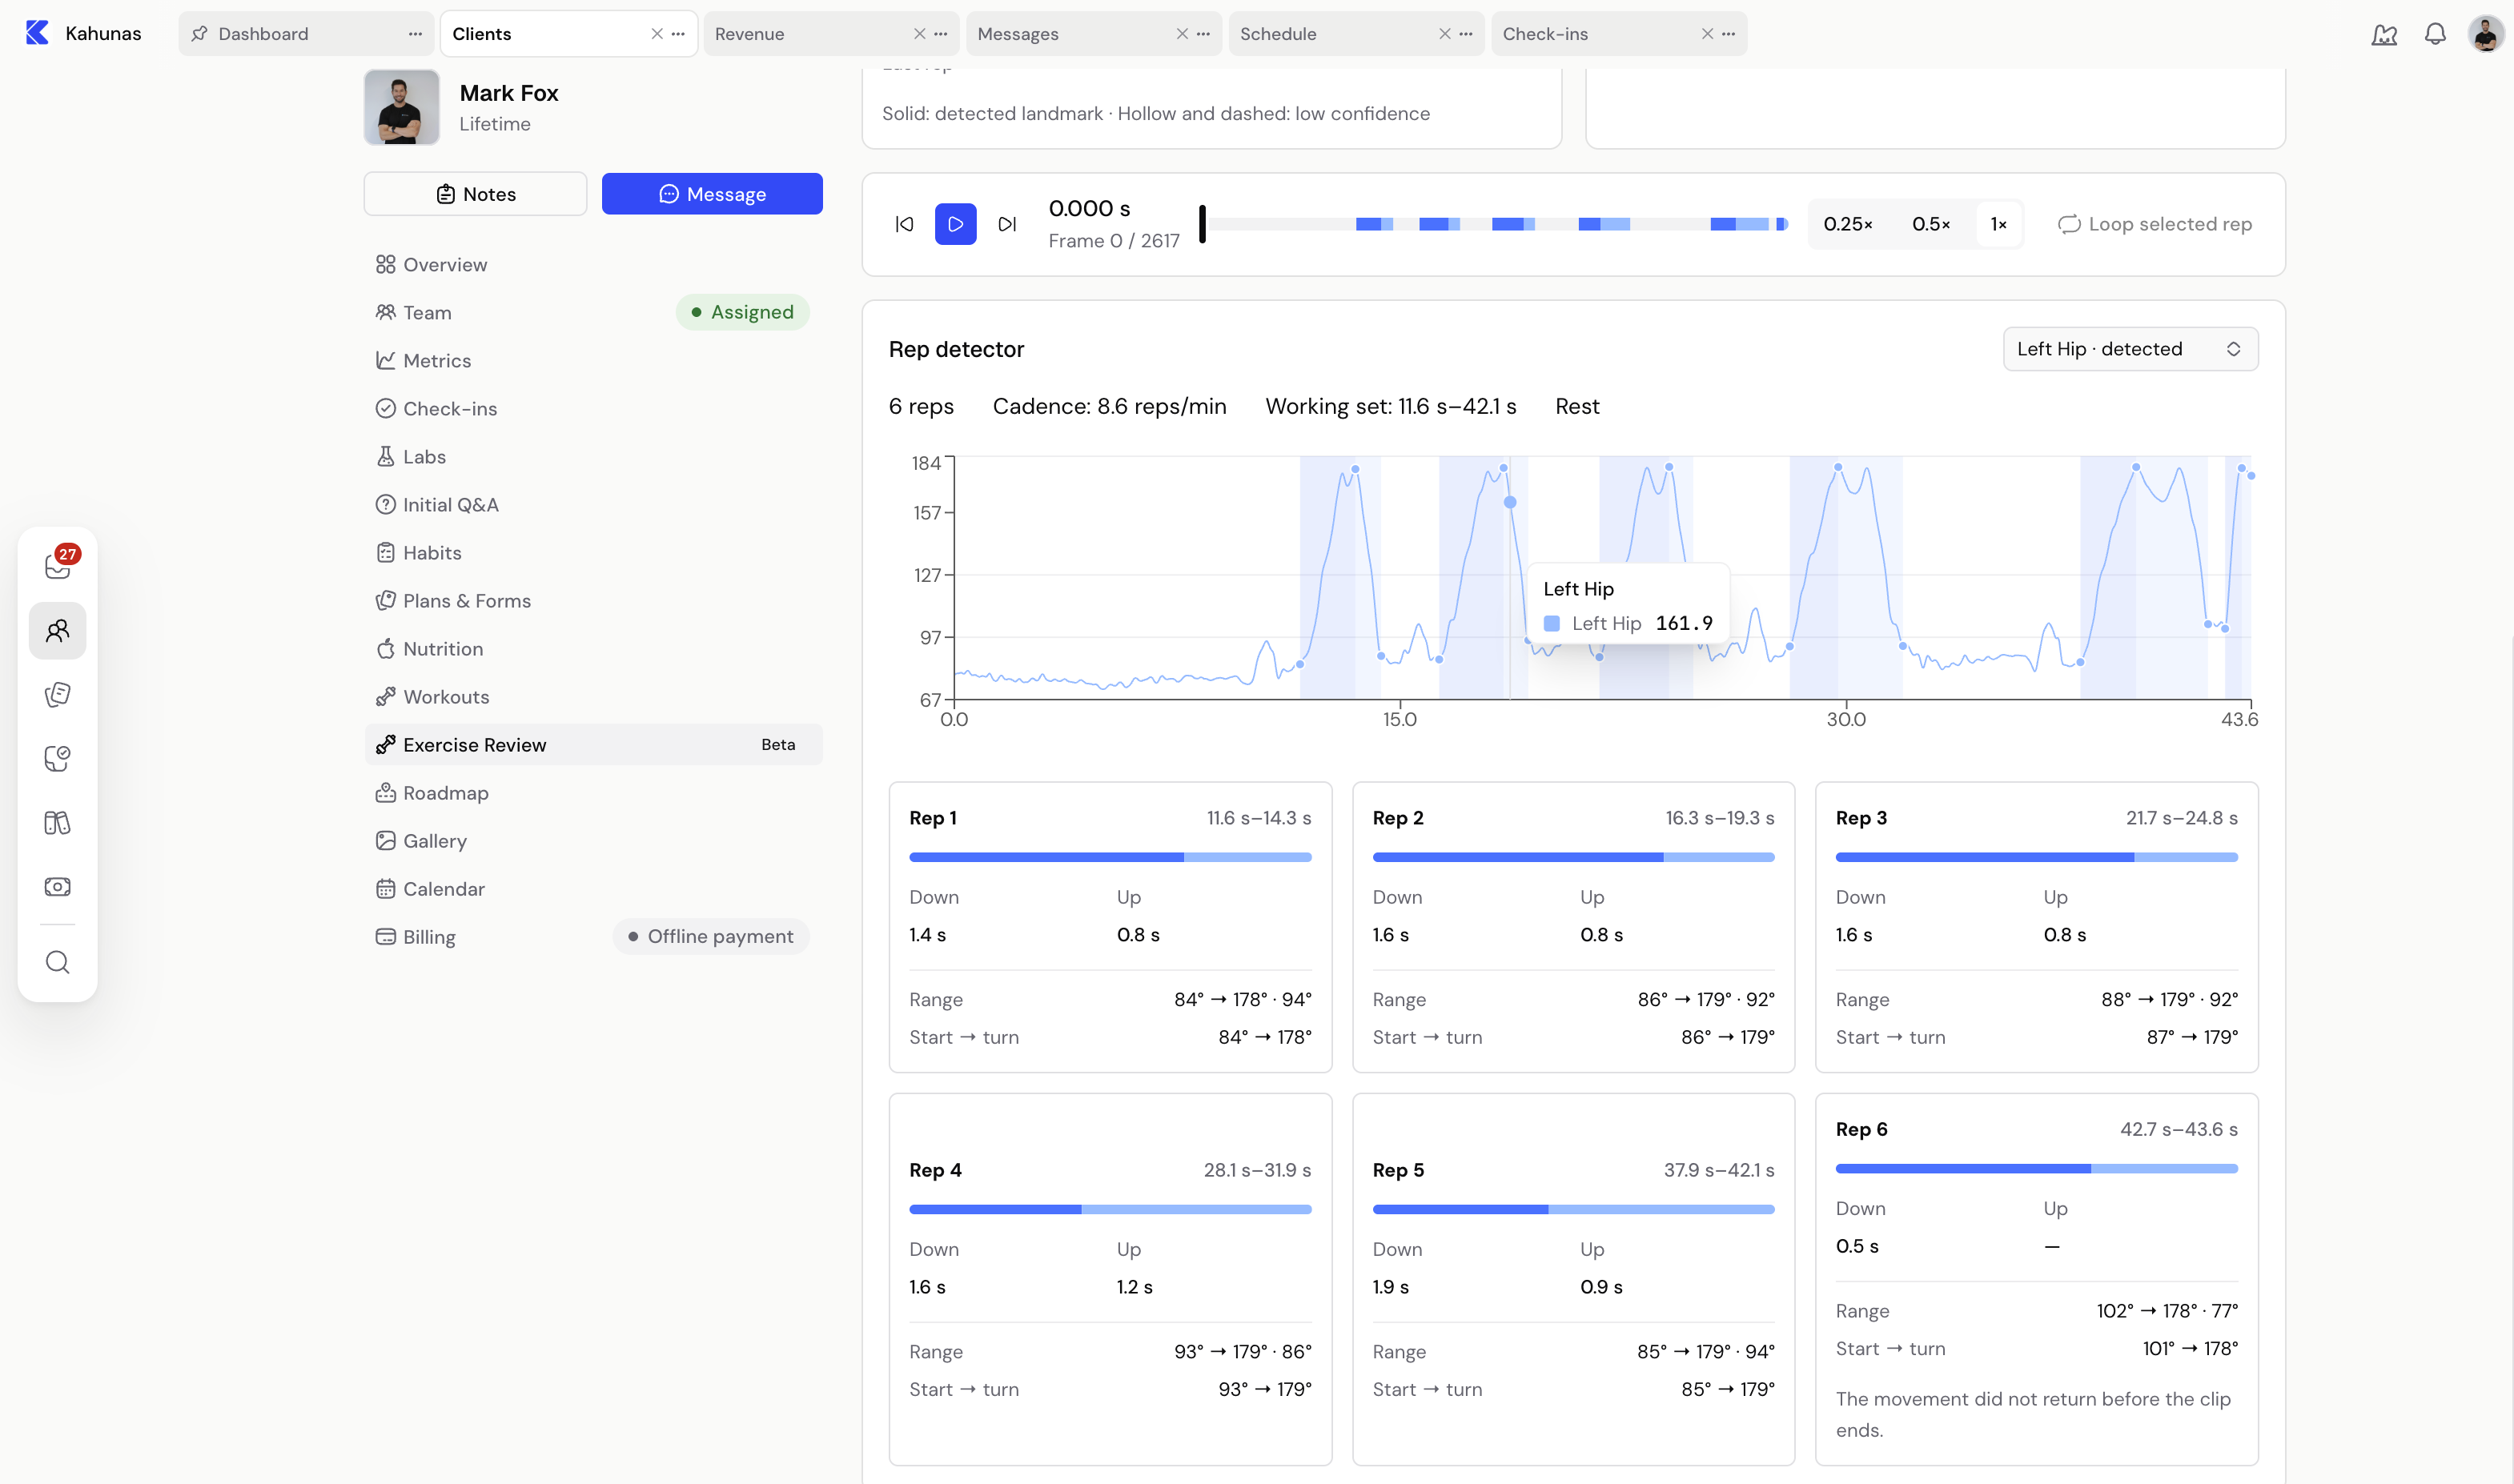Skip to previous rep in player
Screen dimensions: 2514x1484
(904, 224)
